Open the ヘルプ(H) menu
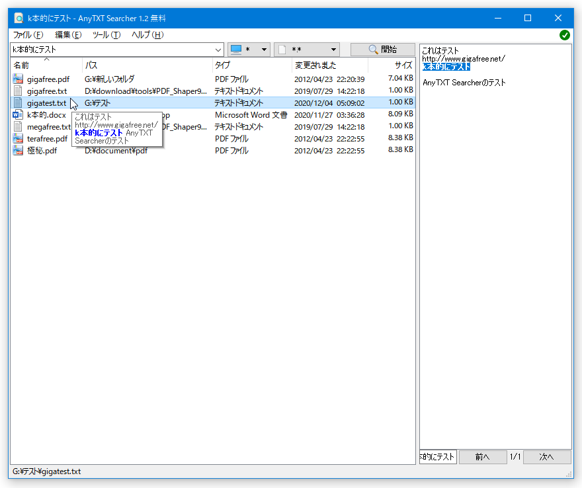The width and height of the screenshot is (582, 488). point(147,35)
